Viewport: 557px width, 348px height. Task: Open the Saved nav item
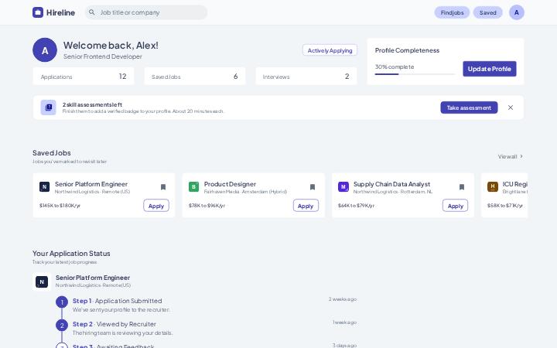487,12
